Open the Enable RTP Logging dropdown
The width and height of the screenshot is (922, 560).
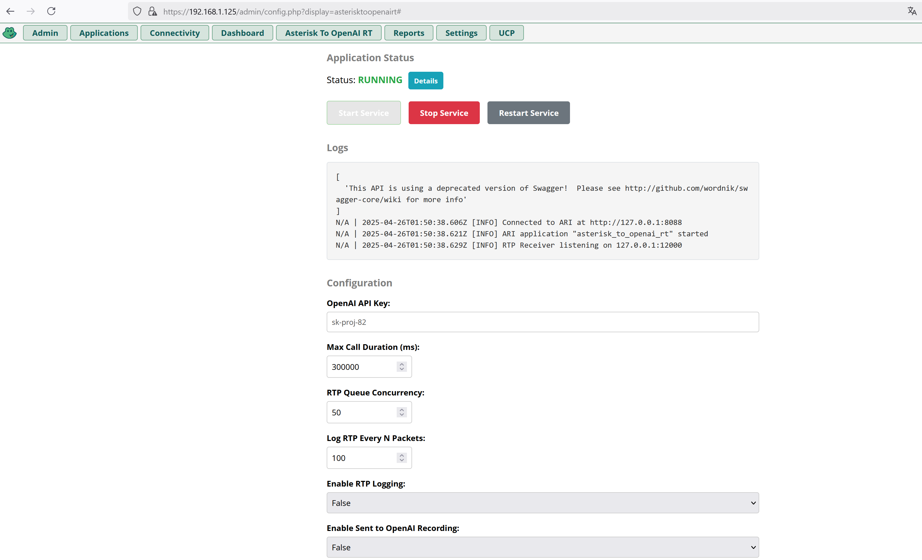[543, 503]
